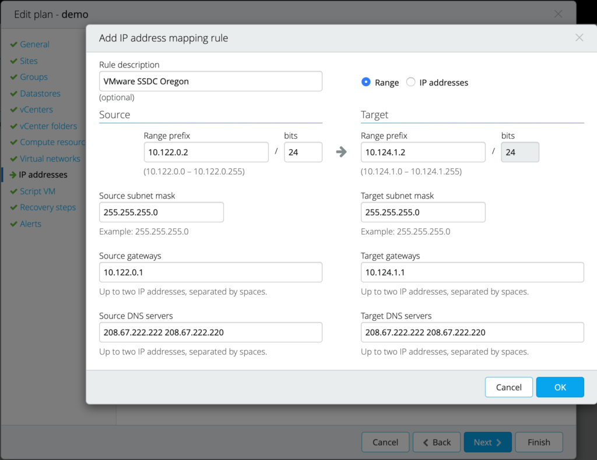Open the General step in sidebar
The width and height of the screenshot is (597, 460).
click(x=34, y=44)
